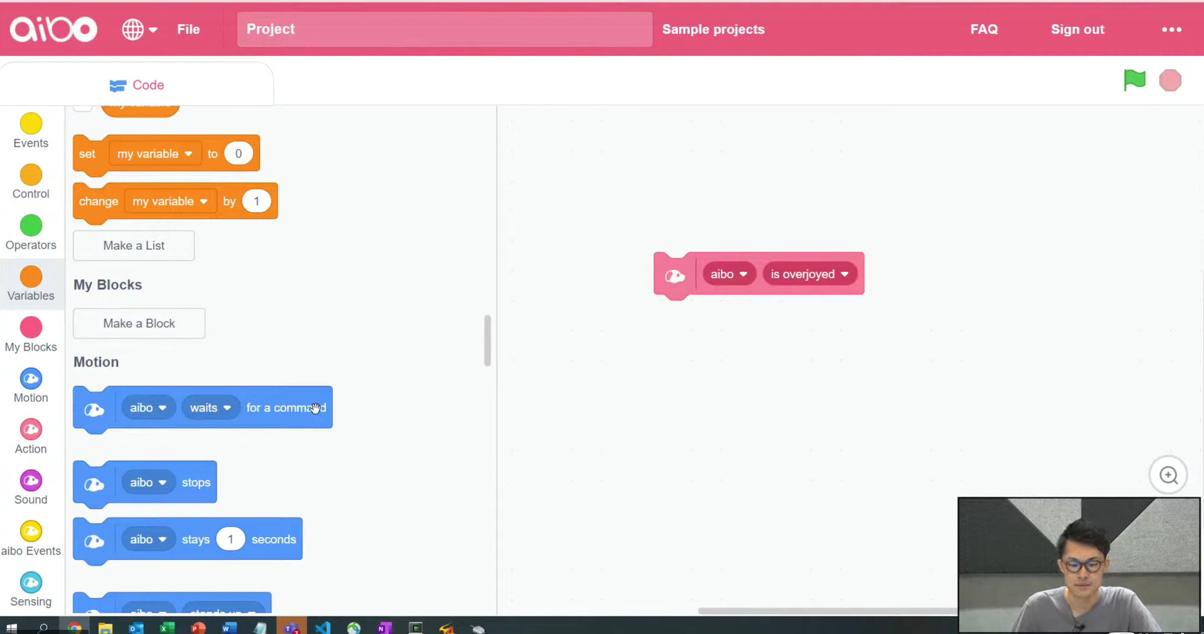Screen dimensions: 1204x634
Task: Open PowerPoint from the taskbar
Action: tap(197, 628)
